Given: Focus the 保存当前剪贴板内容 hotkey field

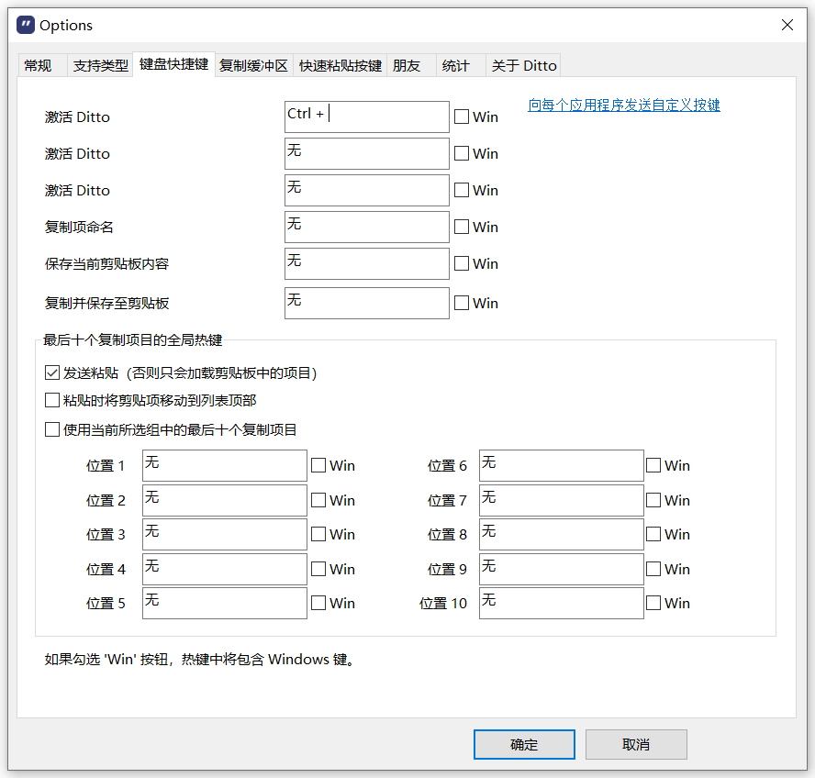Looking at the screenshot, I should [367, 263].
